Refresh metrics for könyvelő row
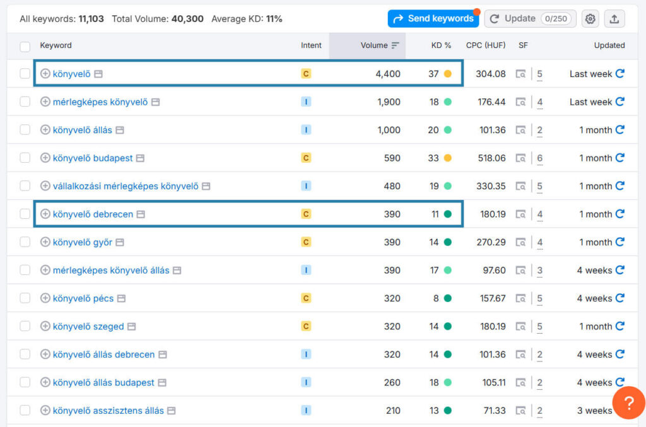The height and width of the screenshot is (427, 646). pos(620,74)
